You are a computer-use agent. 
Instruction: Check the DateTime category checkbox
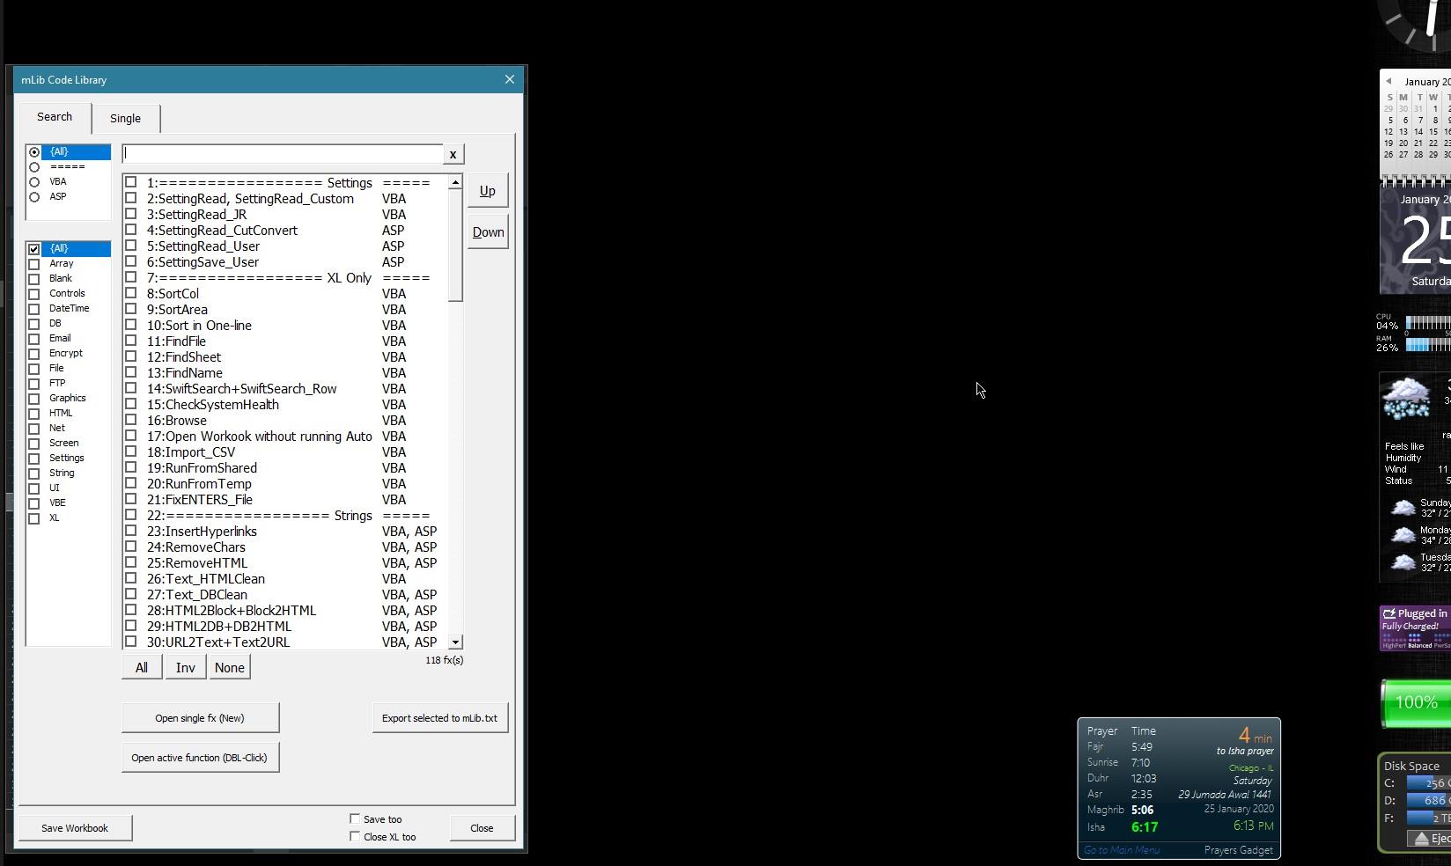(34, 309)
